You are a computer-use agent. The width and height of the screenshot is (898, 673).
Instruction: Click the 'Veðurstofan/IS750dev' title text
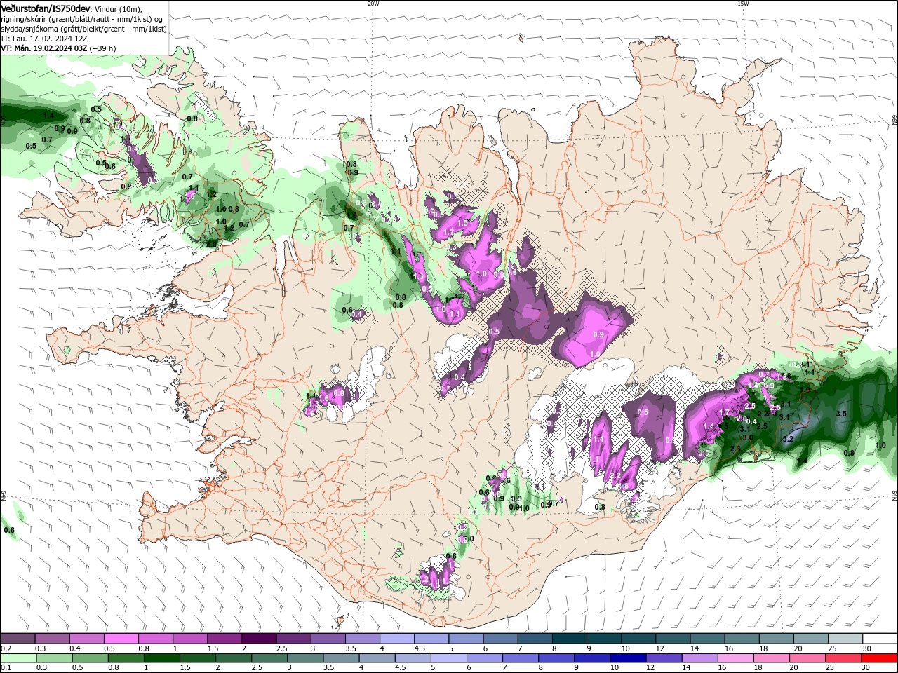(x=46, y=8)
